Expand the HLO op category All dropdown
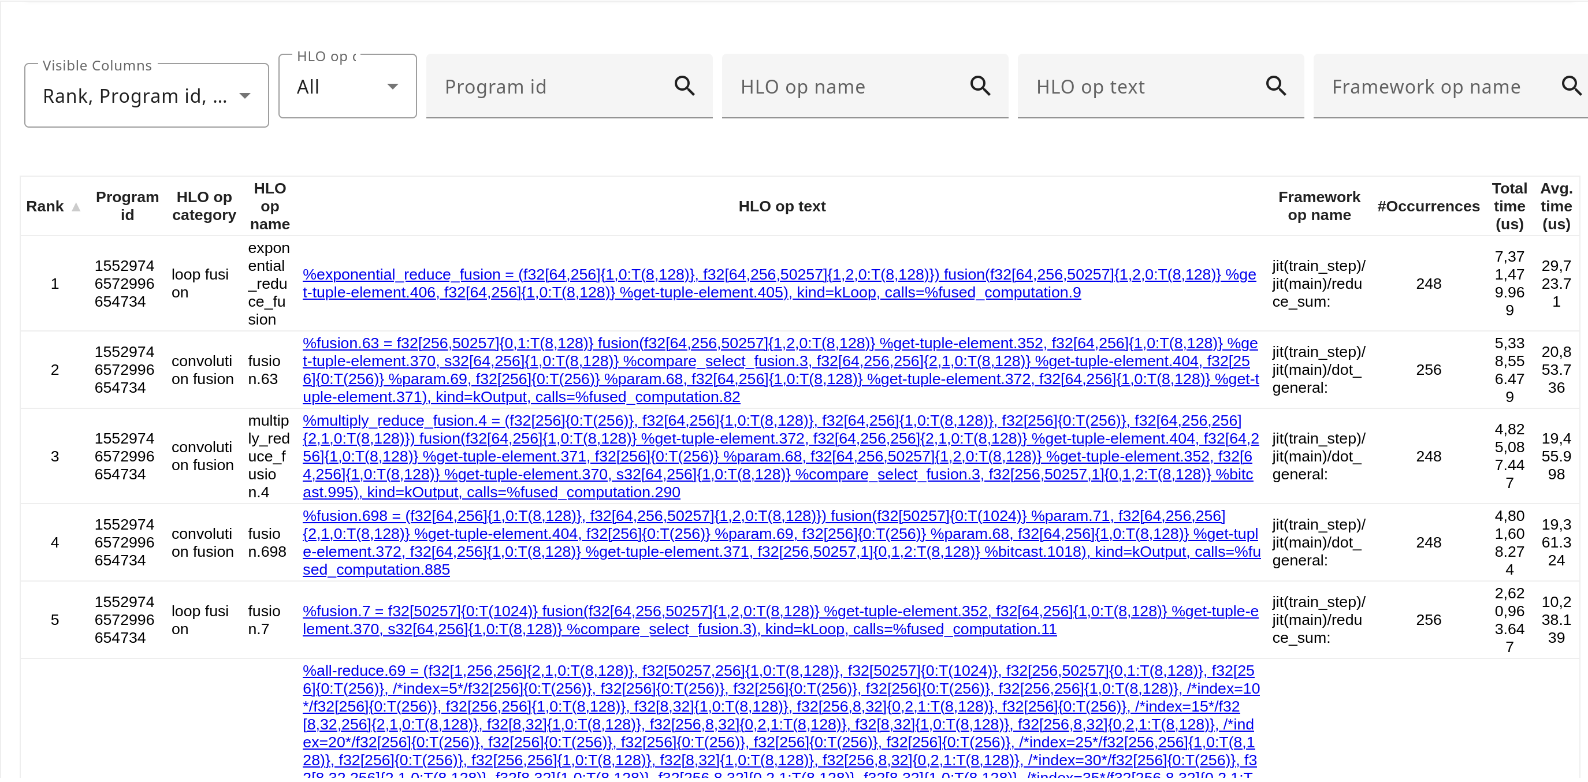This screenshot has height=782, width=1588. [347, 87]
